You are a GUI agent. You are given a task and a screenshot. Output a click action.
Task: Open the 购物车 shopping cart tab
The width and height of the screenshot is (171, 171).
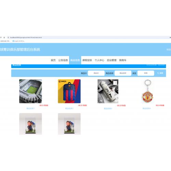pos(123,60)
